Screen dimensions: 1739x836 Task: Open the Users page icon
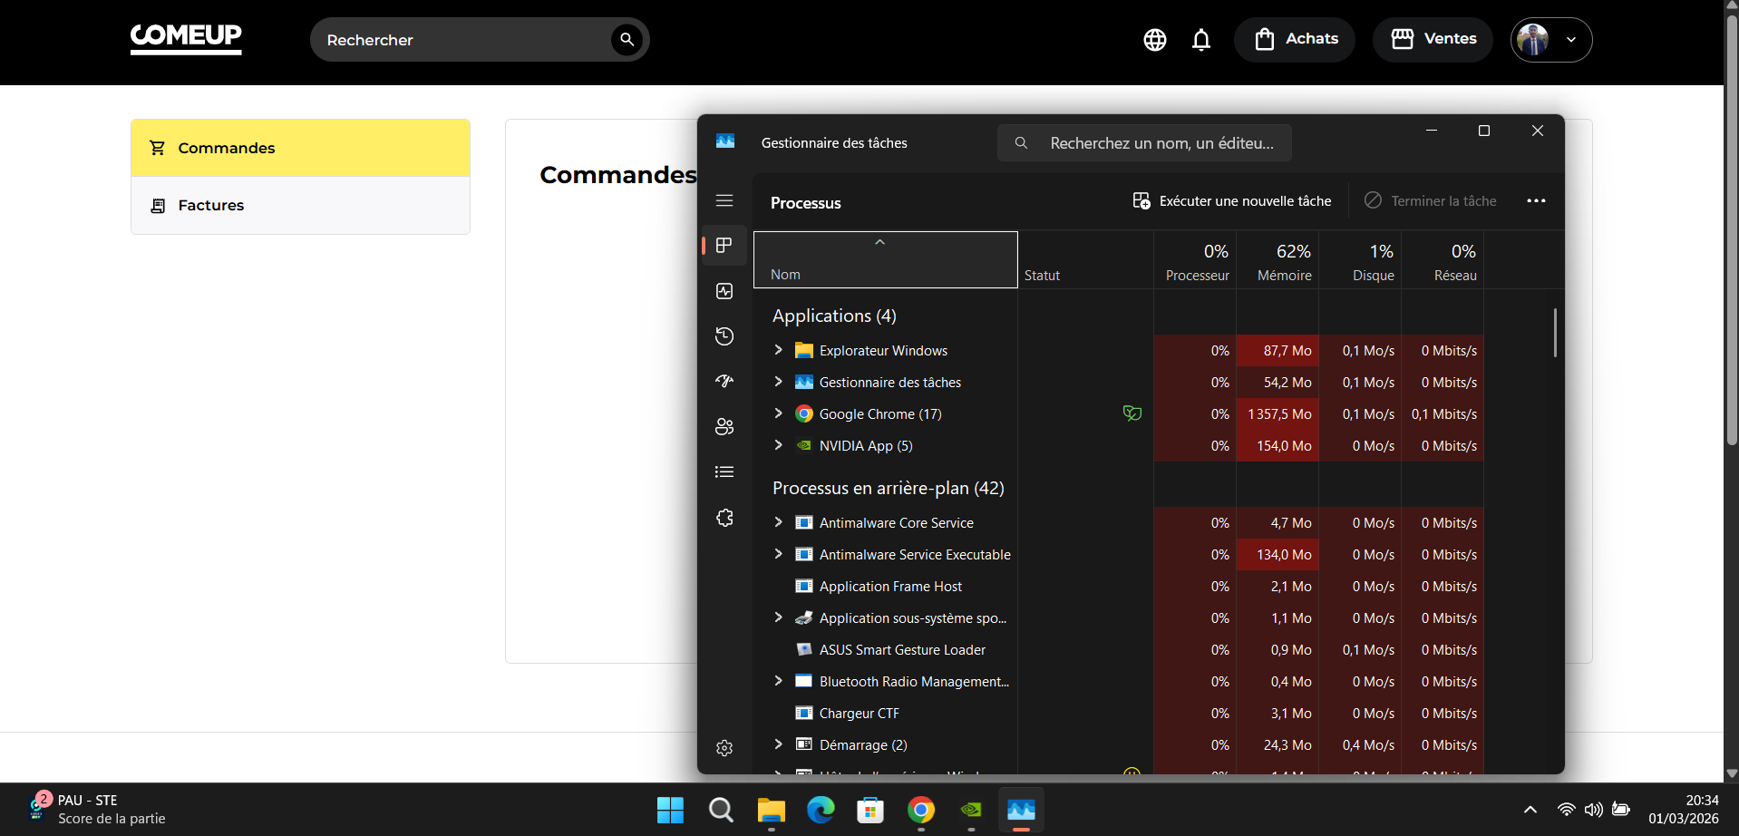click(724, 427)
